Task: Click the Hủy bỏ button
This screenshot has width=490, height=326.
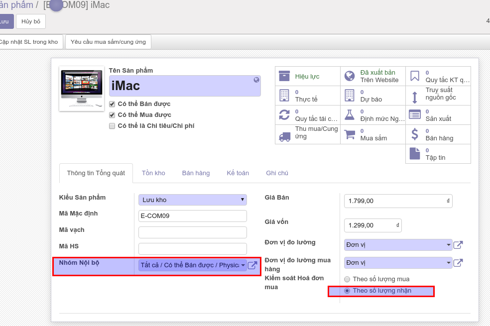Action: (x=31, y=21)
